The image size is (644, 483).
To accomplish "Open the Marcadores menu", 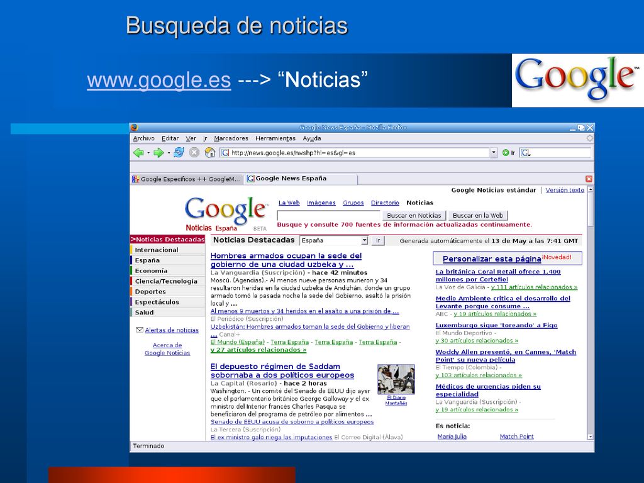I will tap(231, 138).
